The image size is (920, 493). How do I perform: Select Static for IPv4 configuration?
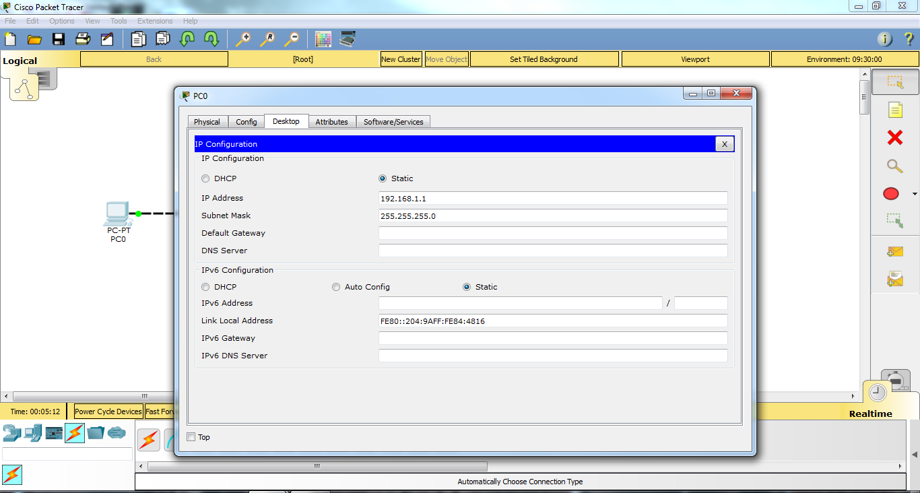click(383, 178)
